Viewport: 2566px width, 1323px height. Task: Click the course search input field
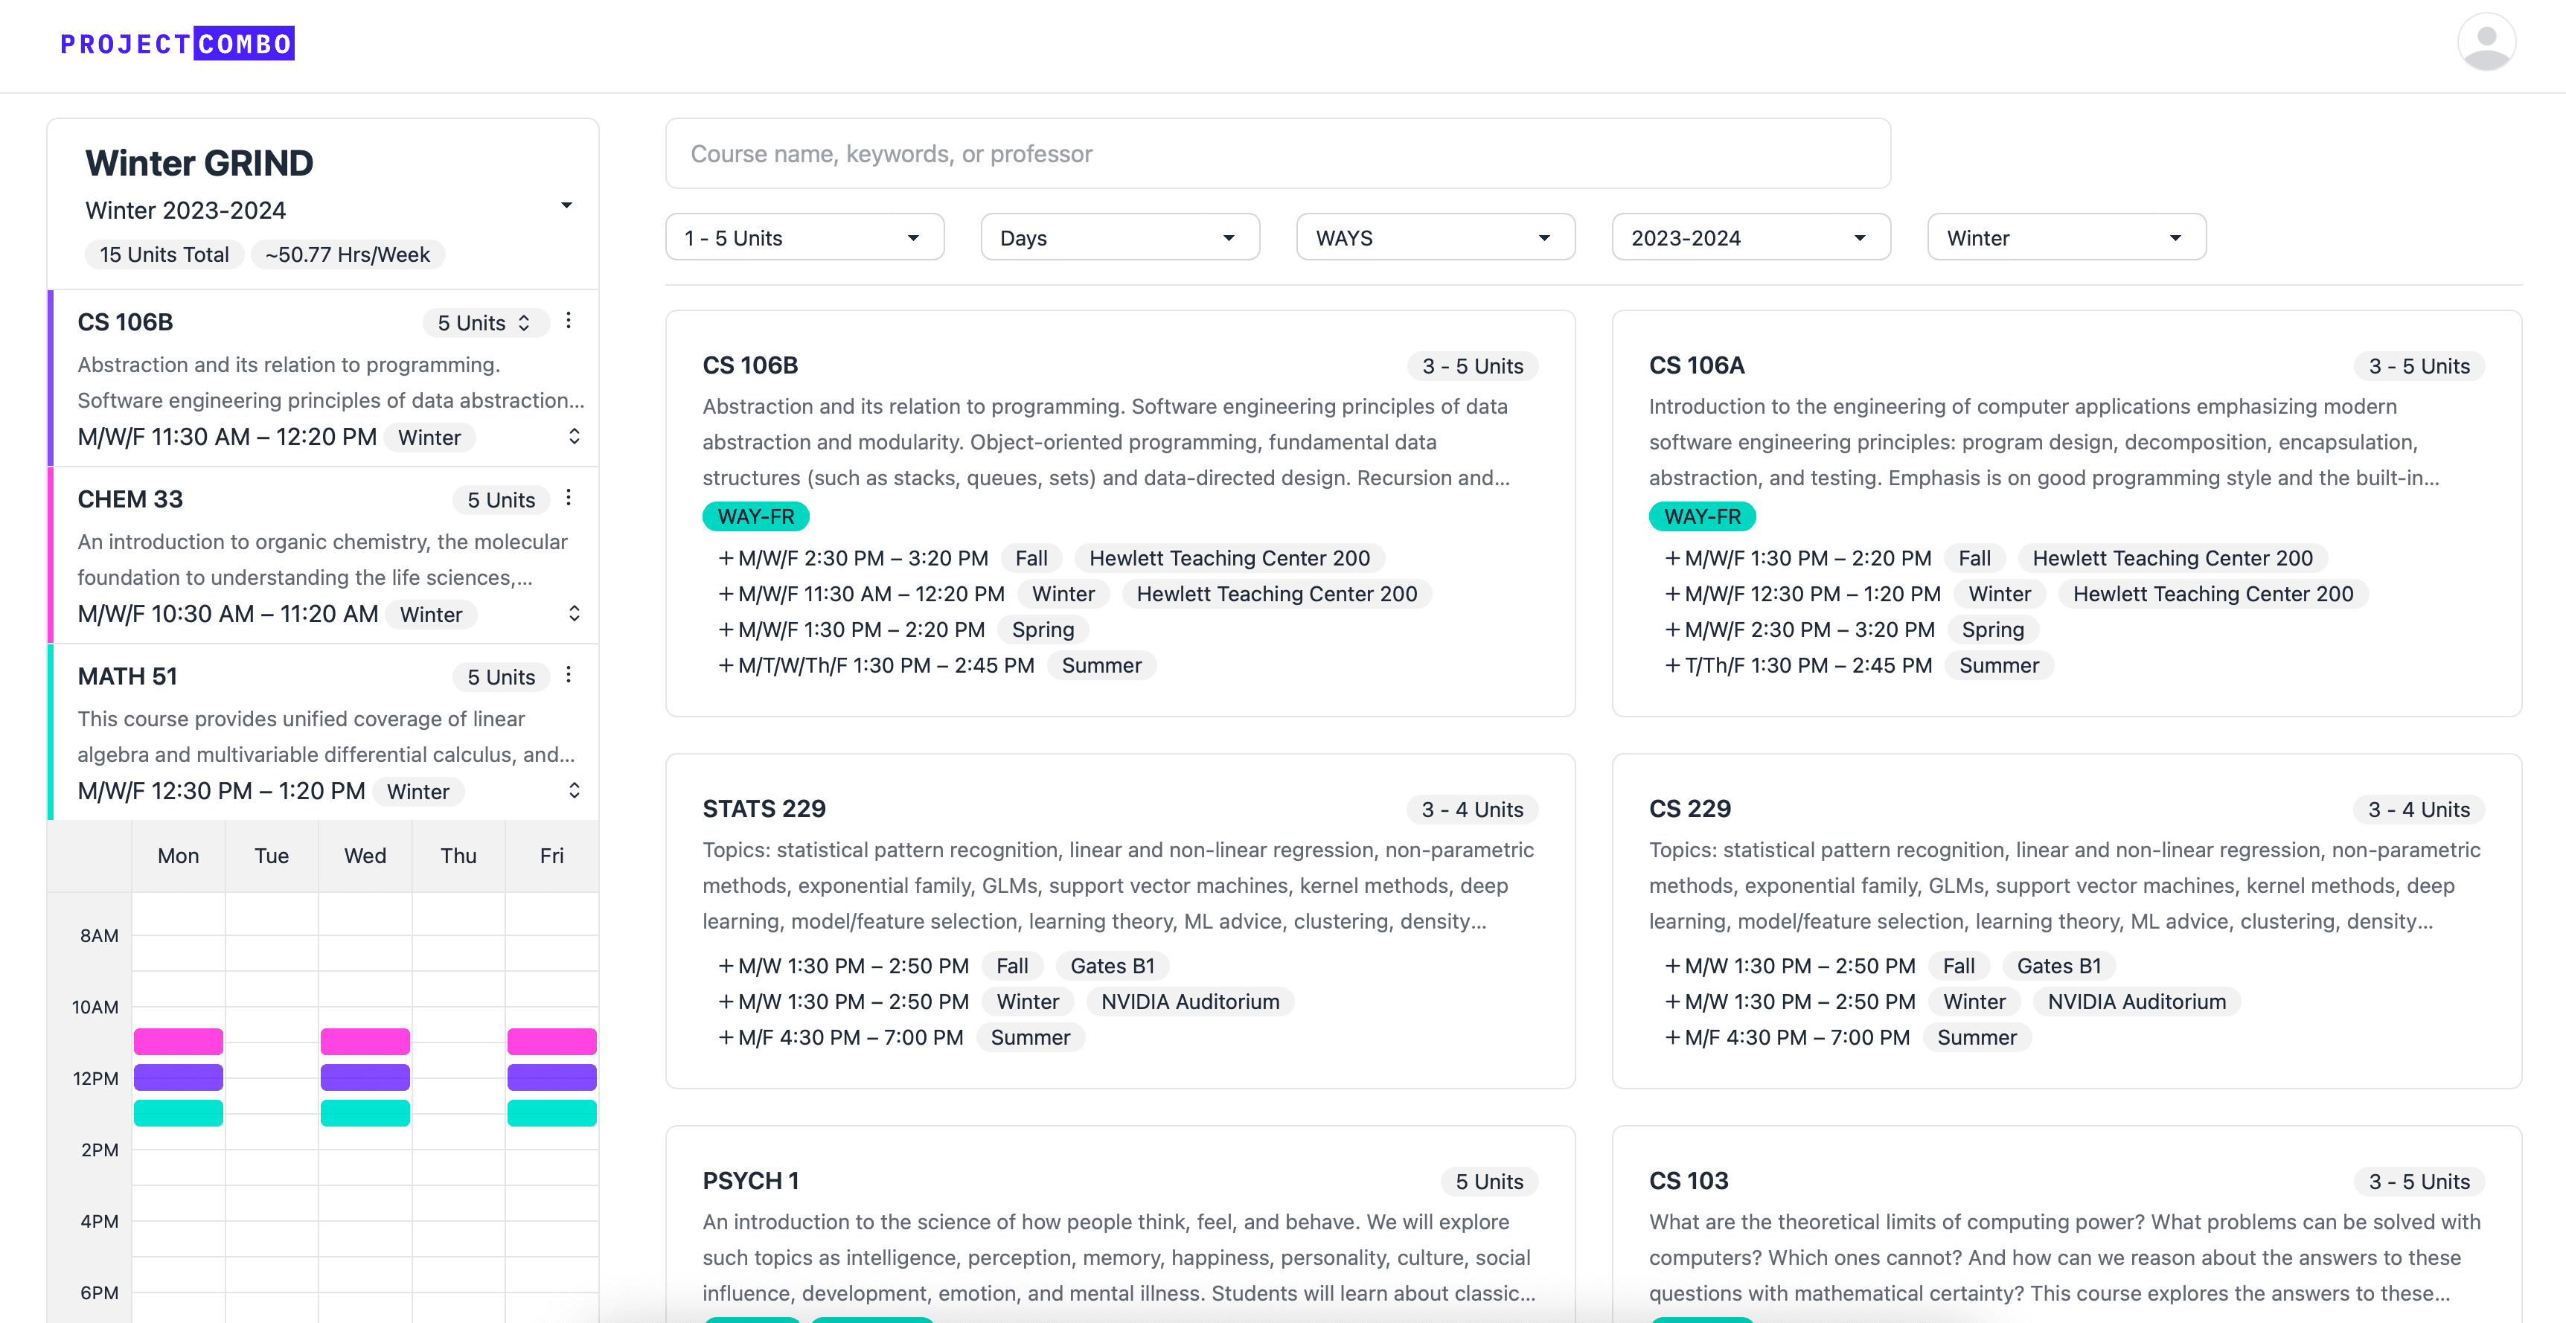[x=1278, y=153]
